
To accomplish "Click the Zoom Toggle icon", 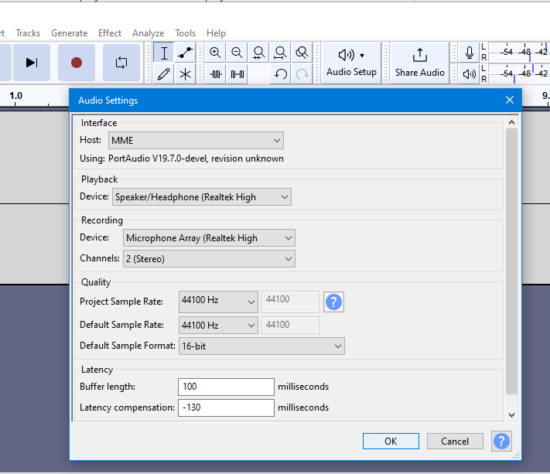I will [302, 53].
